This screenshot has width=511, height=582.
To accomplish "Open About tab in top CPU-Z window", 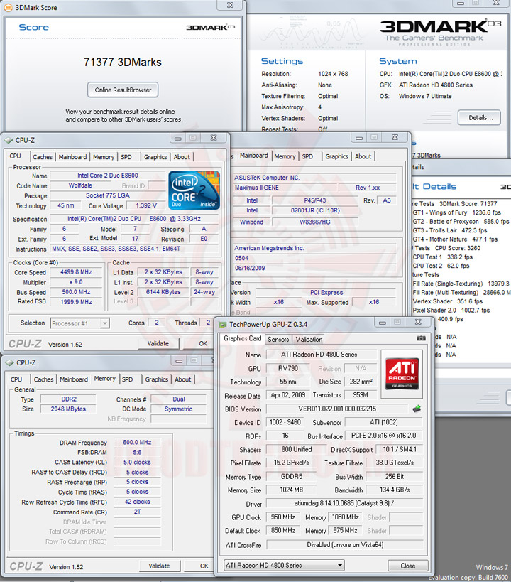I will coord(182,157).
